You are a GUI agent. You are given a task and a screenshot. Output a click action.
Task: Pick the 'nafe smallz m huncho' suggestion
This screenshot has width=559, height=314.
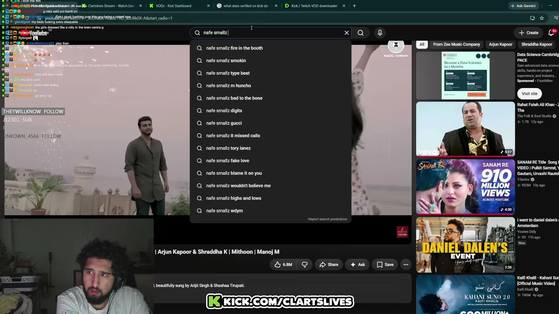coord(271,85)
